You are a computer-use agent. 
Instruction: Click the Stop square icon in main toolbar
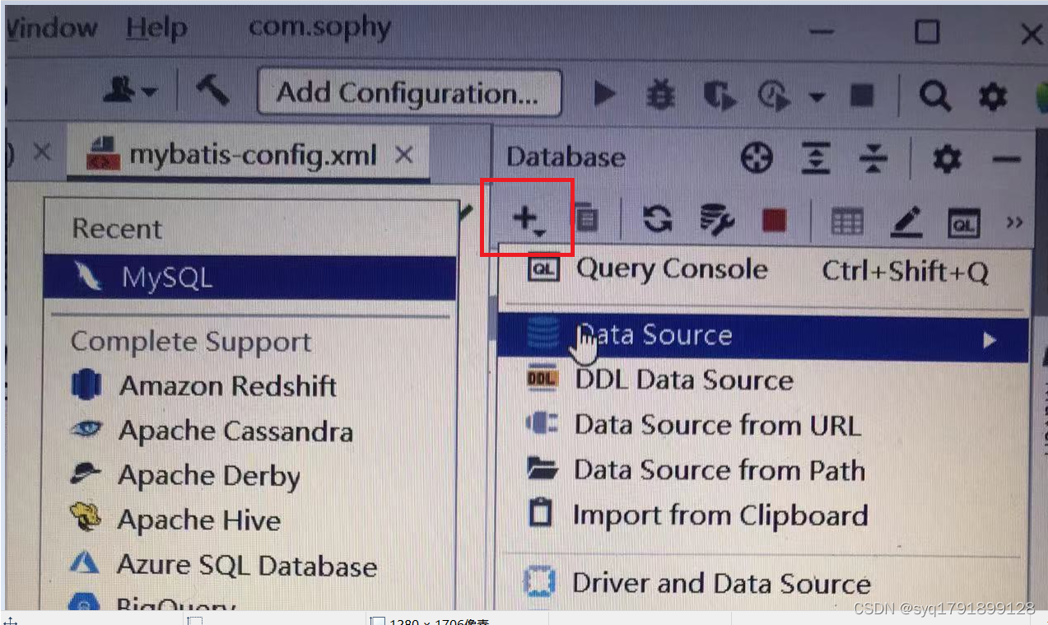tap(862, 96)
